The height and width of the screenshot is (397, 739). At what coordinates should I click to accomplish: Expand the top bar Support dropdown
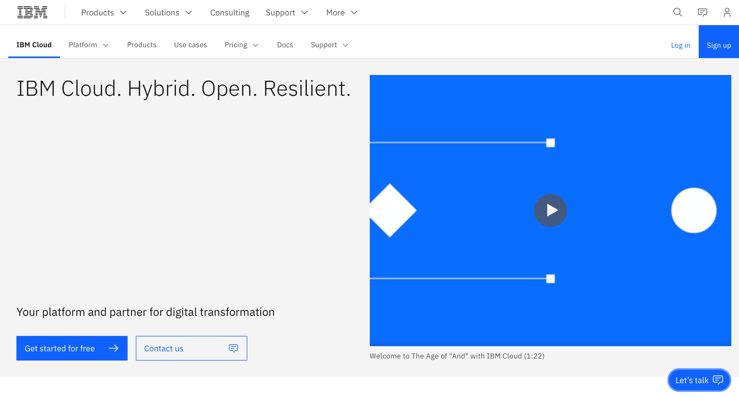[x=287, y=13]
